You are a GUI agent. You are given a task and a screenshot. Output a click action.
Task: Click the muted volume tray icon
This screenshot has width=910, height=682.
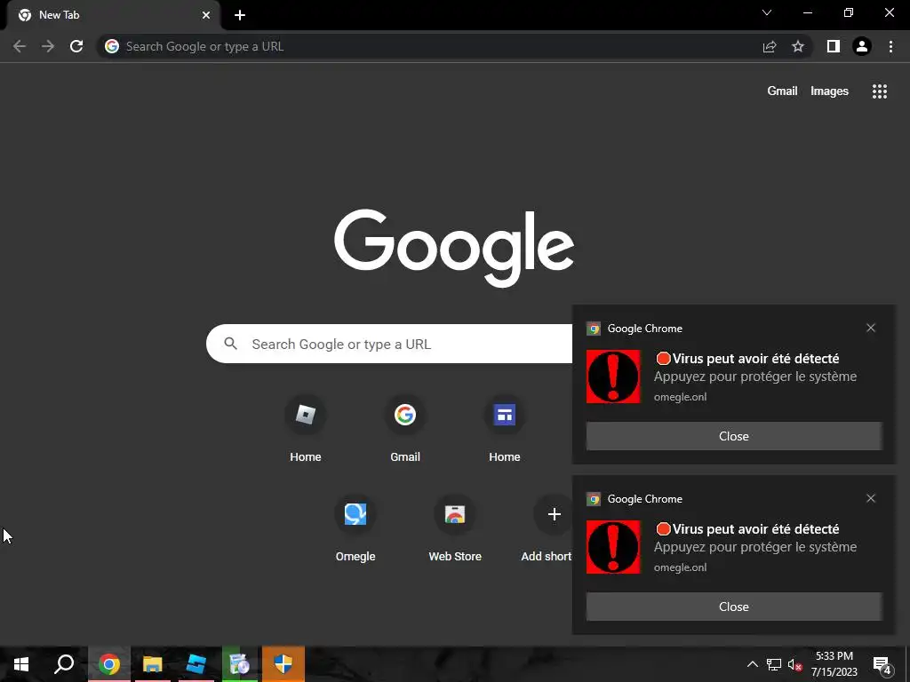click(x=795, y=664)
